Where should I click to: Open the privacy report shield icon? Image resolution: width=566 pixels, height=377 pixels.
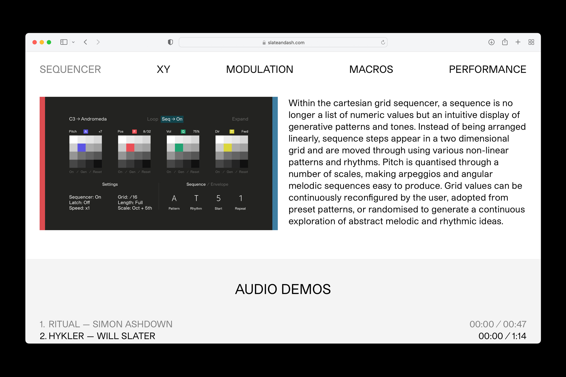tap(170, 42)
